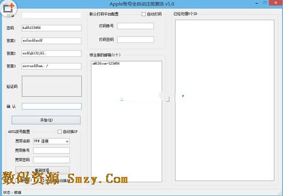Start registration with the 开始(B) button
This screenshot has height=196, width=283.
(46, 120)
